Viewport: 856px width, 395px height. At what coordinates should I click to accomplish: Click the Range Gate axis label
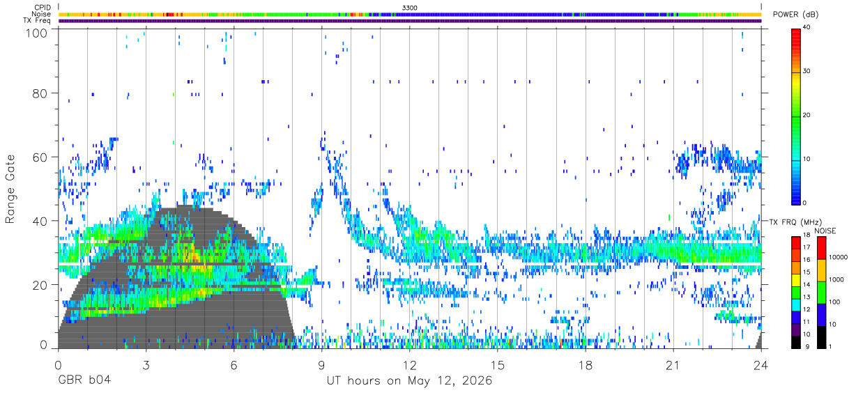click(10, 189)
